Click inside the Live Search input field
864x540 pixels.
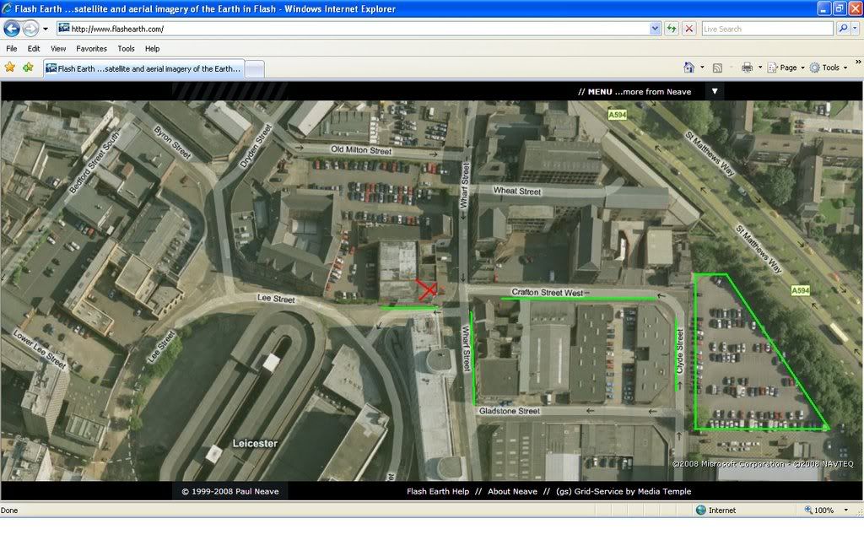tap(766, 29)
